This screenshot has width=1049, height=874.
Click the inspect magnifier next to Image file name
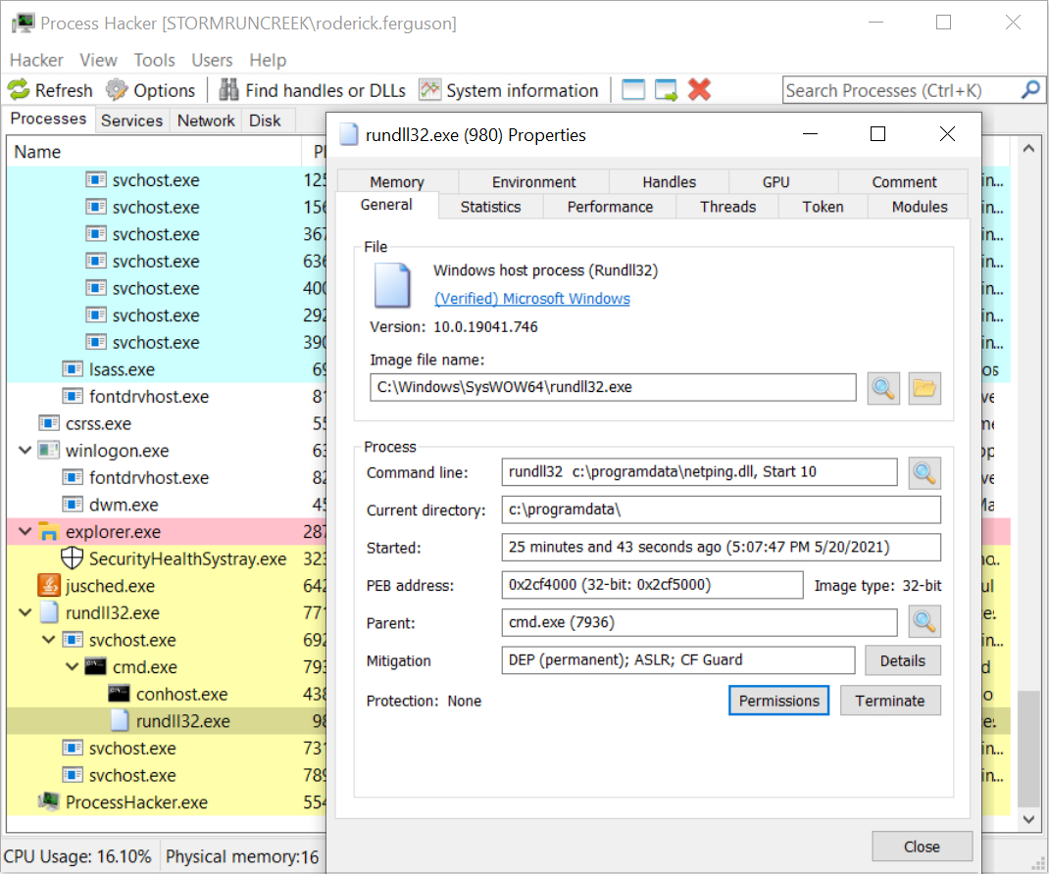883,389
